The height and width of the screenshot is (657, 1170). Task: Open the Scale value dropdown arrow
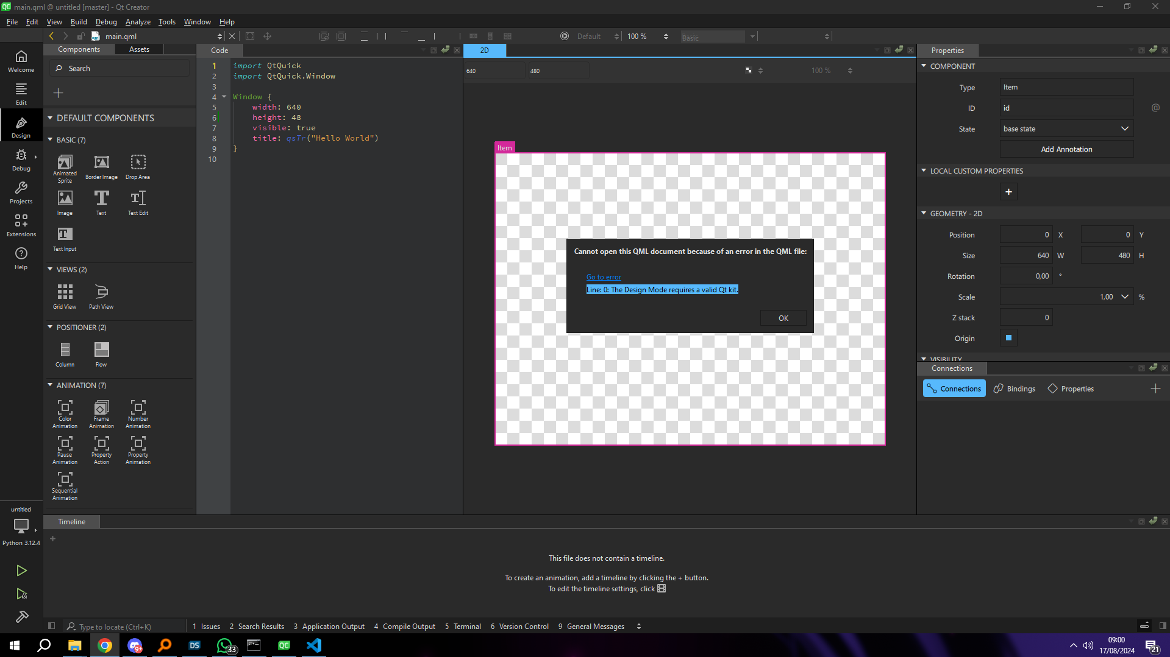pos(1125,297)
